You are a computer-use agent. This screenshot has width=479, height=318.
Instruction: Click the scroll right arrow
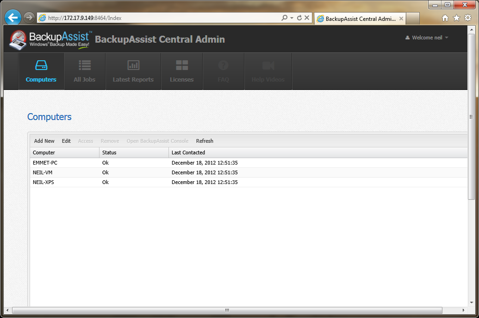pyautogui.click(x=463, y=310)
